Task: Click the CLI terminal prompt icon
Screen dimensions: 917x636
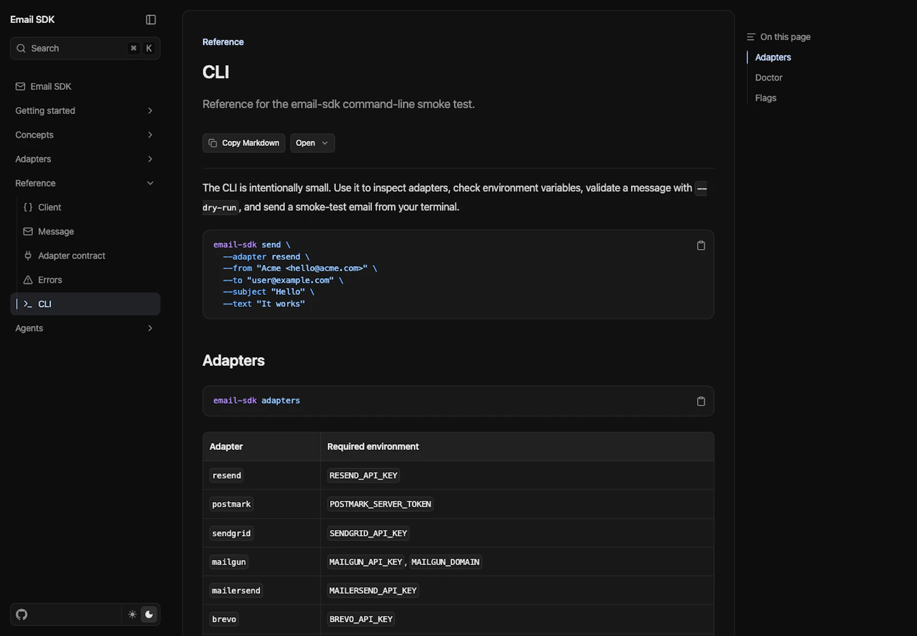Action: 28,304
